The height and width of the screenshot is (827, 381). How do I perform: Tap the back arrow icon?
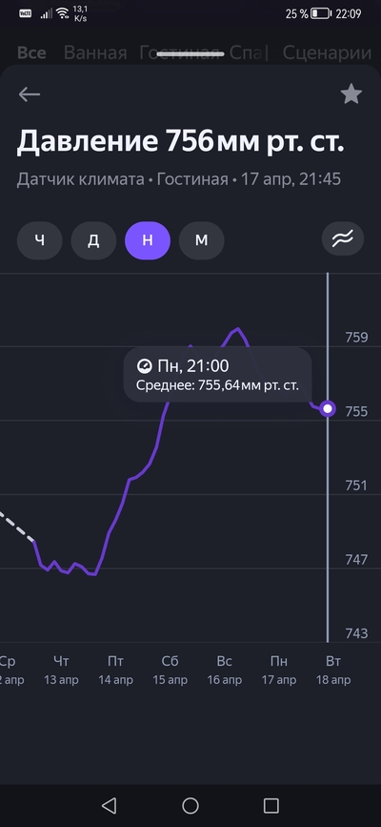(x=30, y=94)
